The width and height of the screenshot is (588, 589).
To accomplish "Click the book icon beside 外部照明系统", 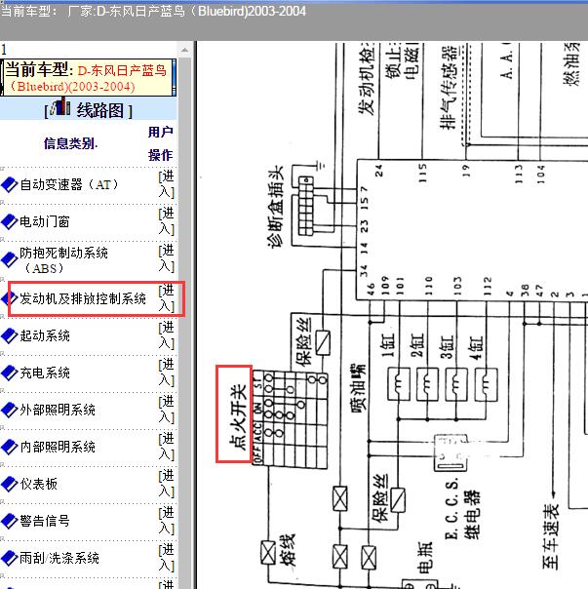I will 10,410.
